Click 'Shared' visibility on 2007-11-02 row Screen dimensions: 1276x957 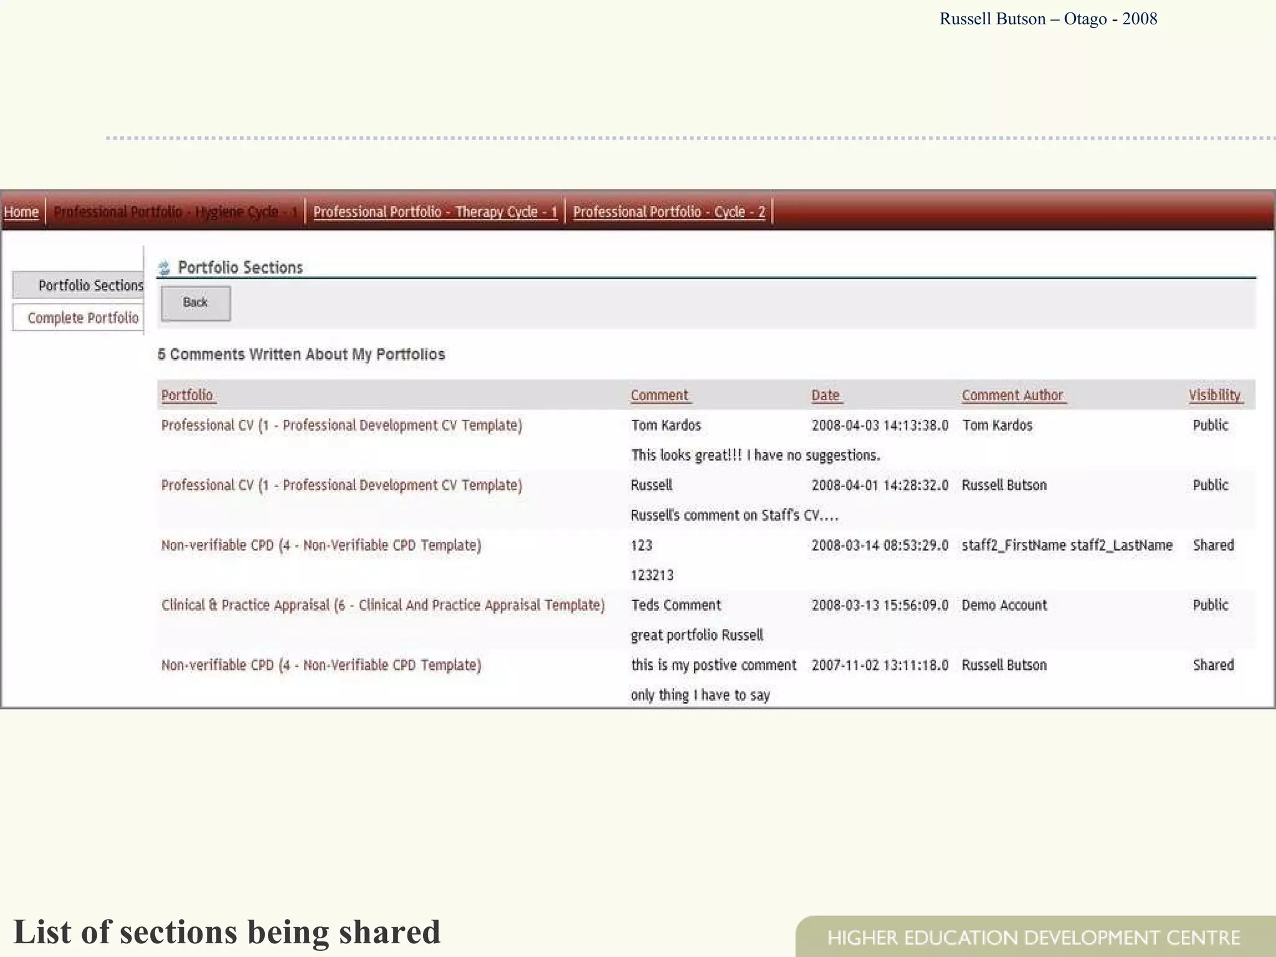click(x=1213, y=665)
